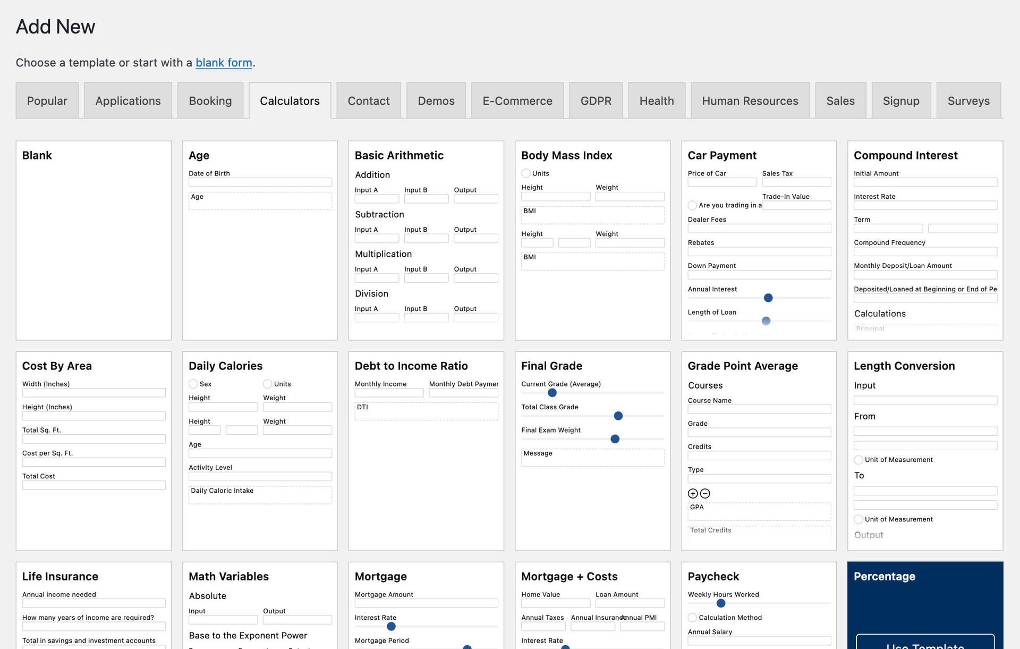Select the Sex radio in Daily Calories
Image resolution: width=1020 pixels, height=649 pixels.
193,383
